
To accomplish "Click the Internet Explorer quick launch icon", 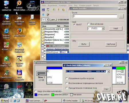I will tap(15, 101).
